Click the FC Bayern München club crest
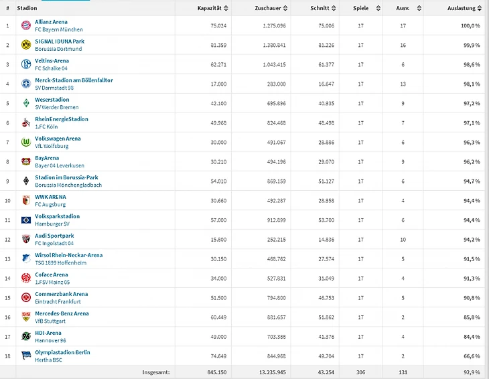The image size is (489, 379). (25, 25)
